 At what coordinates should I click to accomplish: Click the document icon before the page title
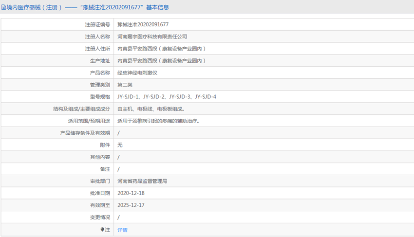pyautogui.click(x=3, y=7)
